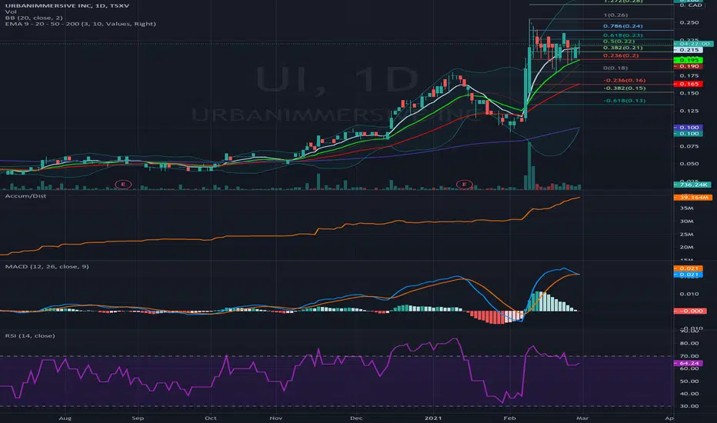Click the white 0.215 price label

tap(689, 49)
